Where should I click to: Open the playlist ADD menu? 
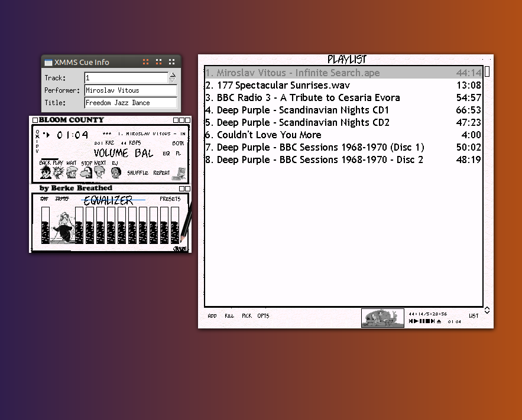[212, 316]
